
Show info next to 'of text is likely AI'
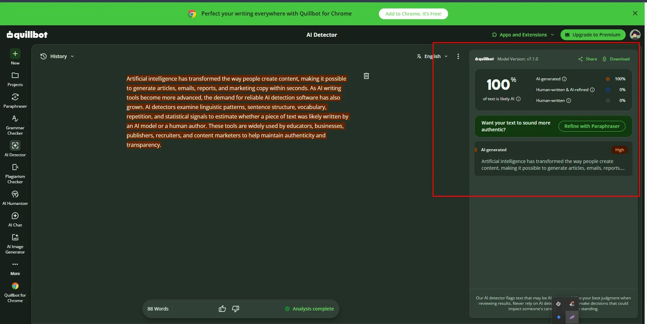tap(518, 99)
